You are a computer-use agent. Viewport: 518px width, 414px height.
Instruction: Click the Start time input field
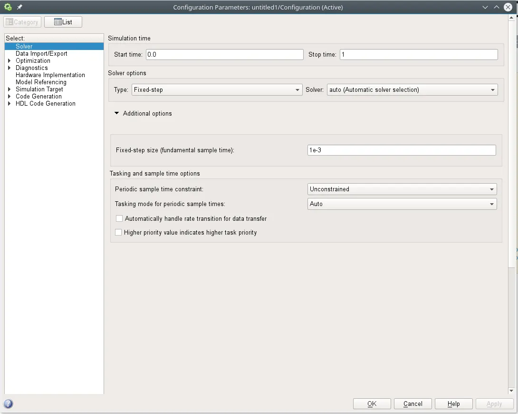click(225, 55)
